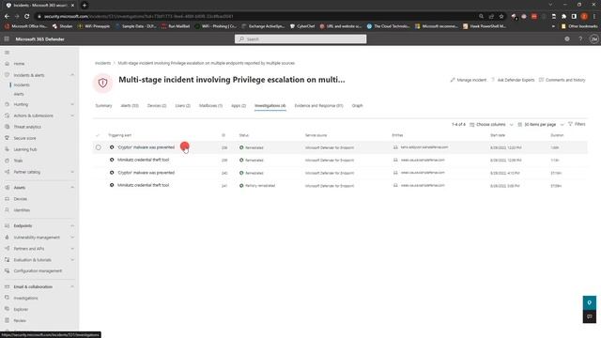Switch to the Devices (2) tab
601x338 pixels.
157,106
